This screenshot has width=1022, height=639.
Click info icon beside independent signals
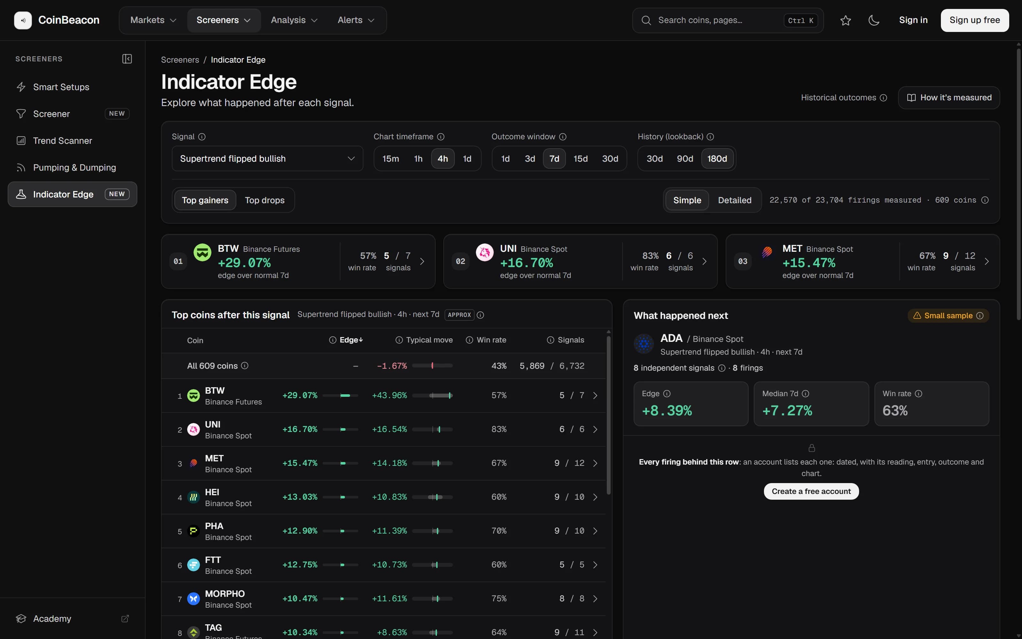point(722,368)
